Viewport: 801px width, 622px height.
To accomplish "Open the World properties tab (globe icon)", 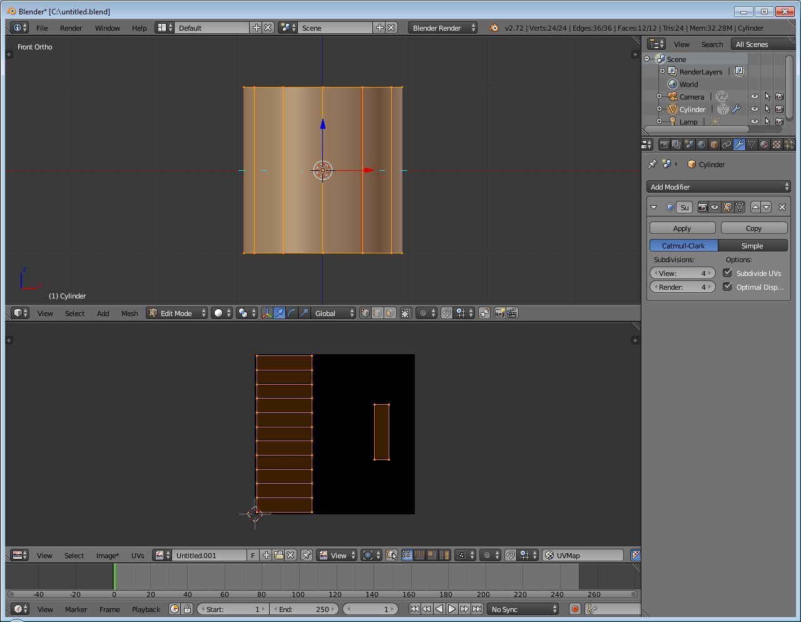I will coord(702,145).
